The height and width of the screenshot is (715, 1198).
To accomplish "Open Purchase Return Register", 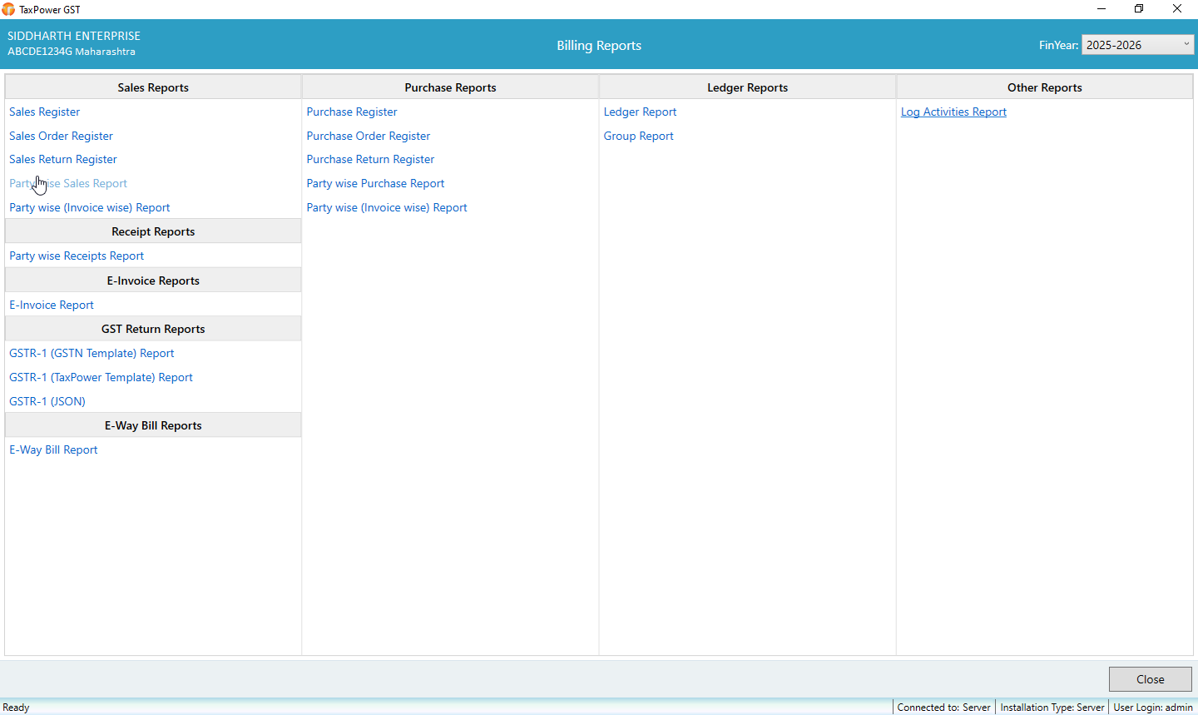I will point(370,159).
